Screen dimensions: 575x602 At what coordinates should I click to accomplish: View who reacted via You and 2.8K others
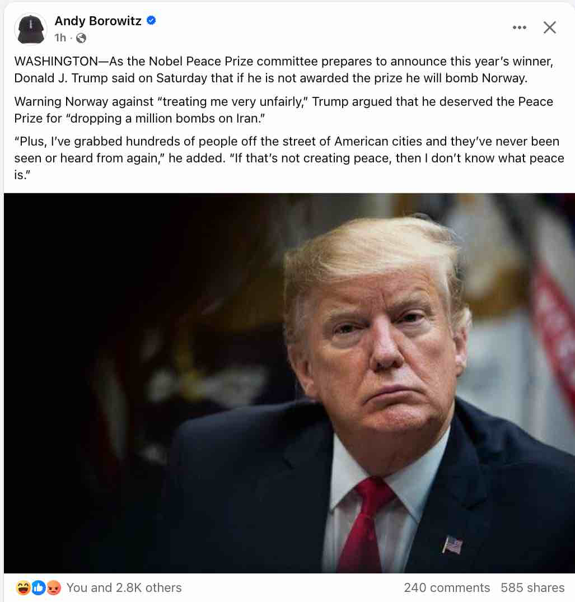[x=124, y=588]
